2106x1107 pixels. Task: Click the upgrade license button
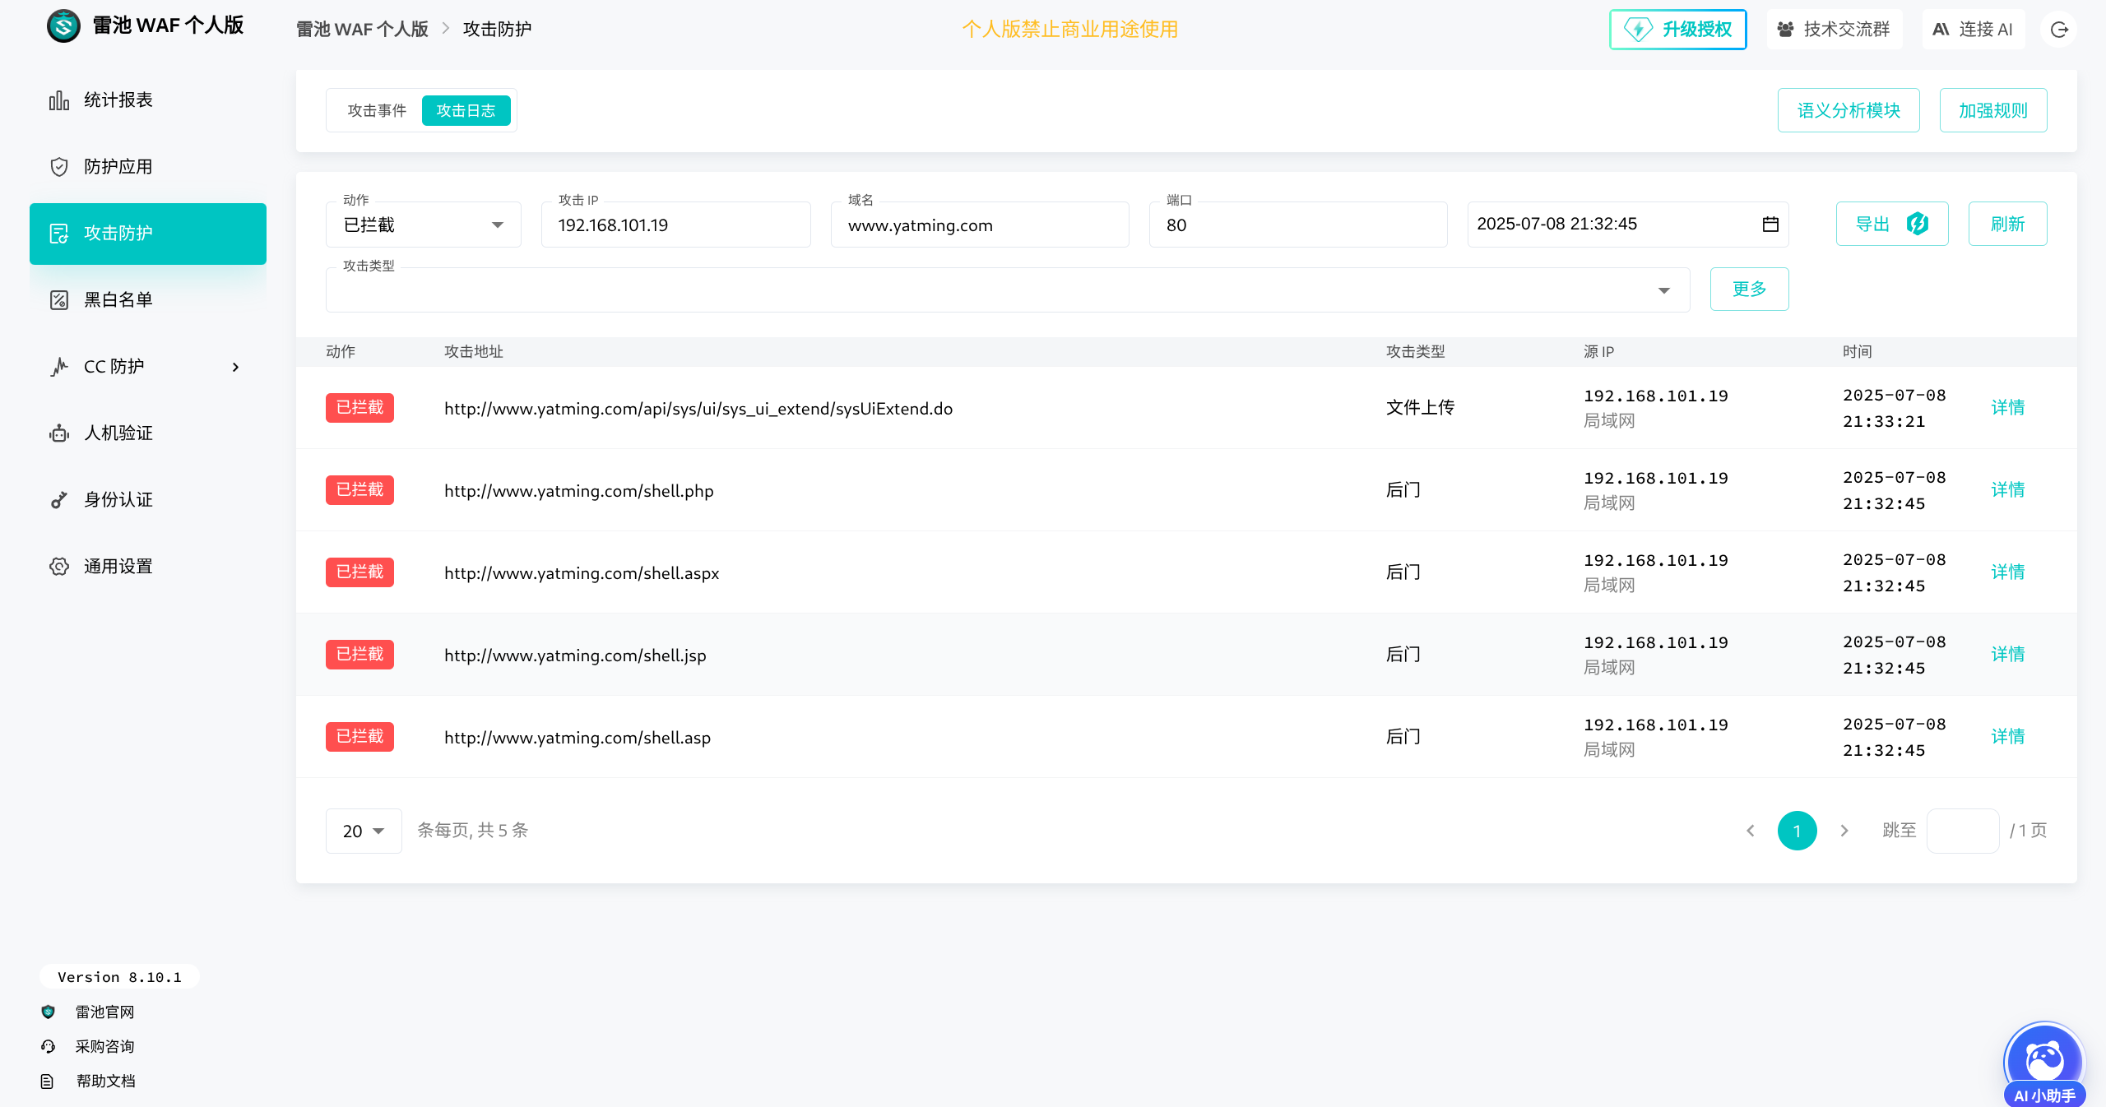(x=1677, y=30)
